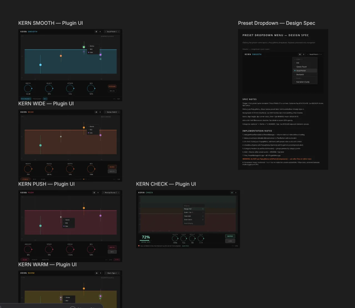Click the SCALE knob in KERN CHECK
This screenshot has width=355, height=308.
pyautogui.click(x=201, y=238)
